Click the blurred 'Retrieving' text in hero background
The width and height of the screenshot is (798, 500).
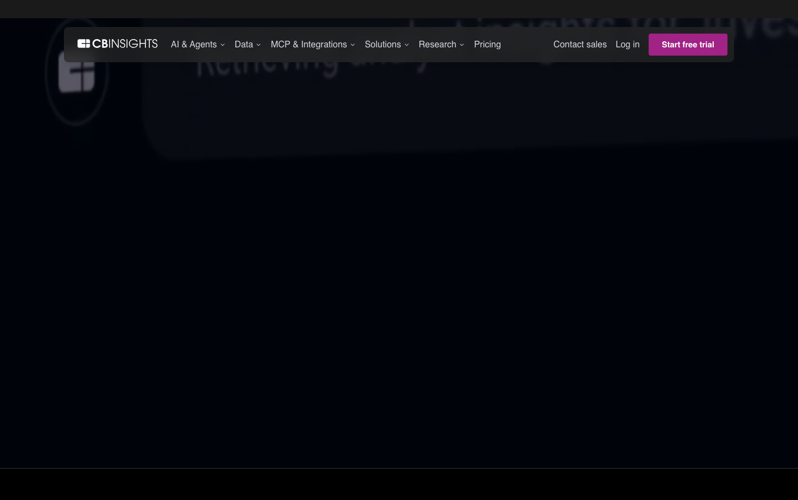[x=265, y=69]
